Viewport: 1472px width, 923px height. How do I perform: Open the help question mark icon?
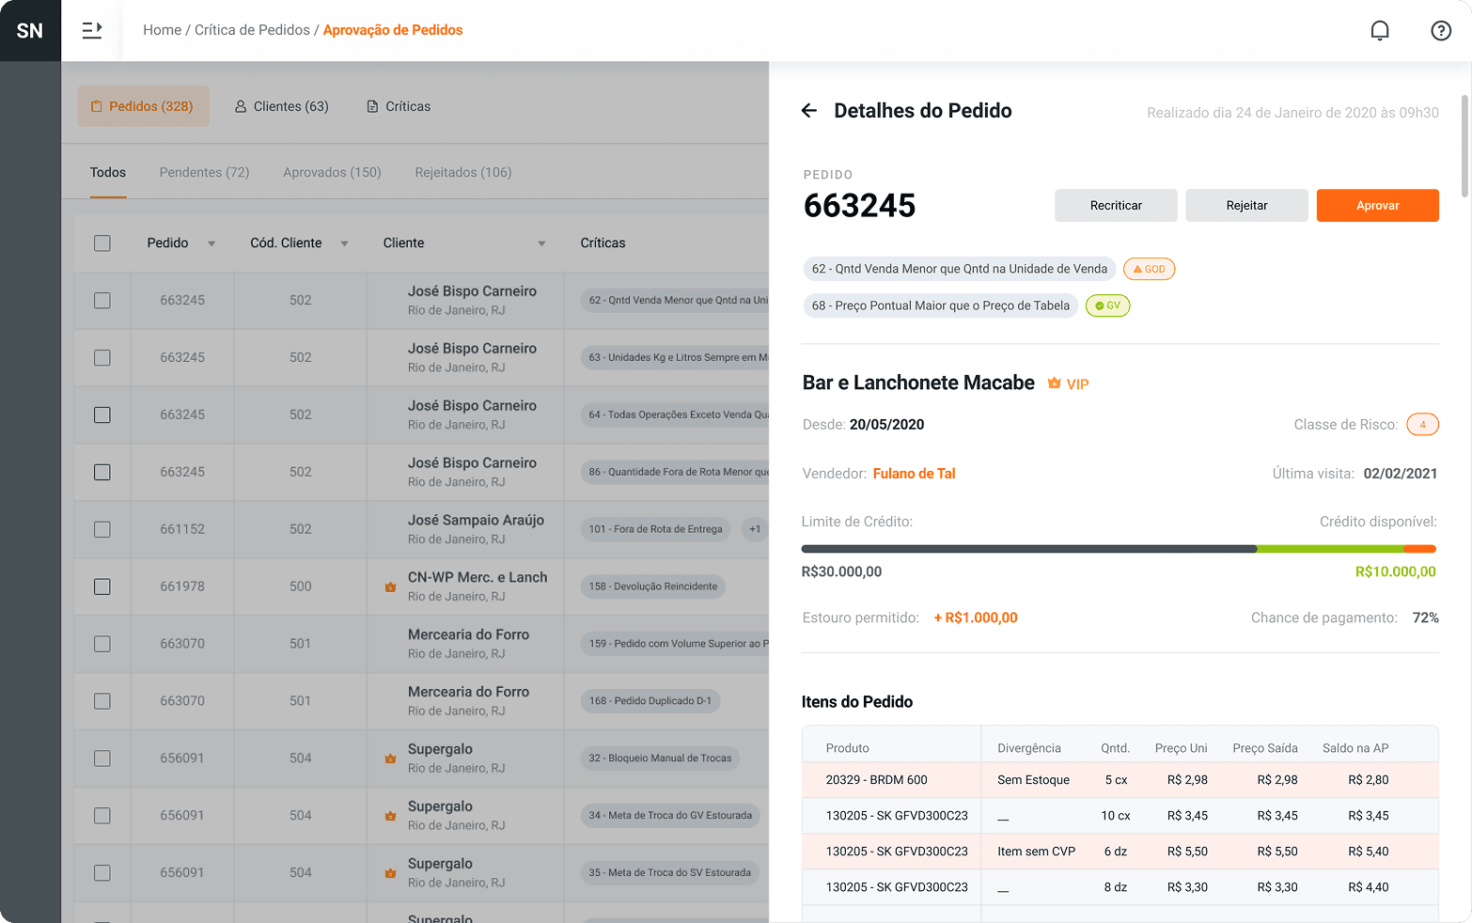click(x=1440, y=30)
